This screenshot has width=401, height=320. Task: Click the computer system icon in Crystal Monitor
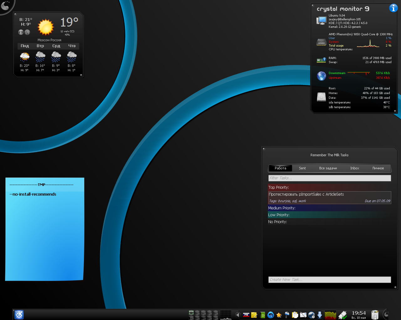point(321,21)
